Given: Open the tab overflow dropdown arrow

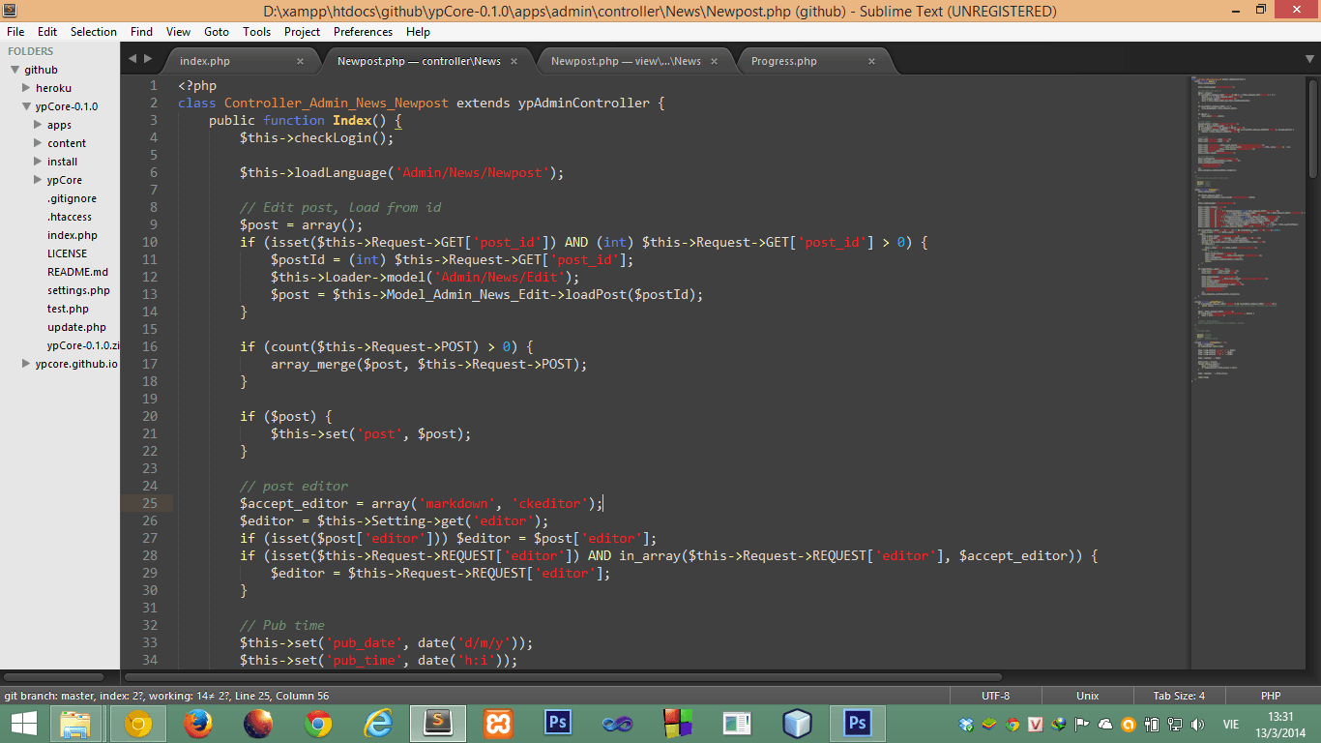Looking at the screenshot, I should tap(1309, 60).
